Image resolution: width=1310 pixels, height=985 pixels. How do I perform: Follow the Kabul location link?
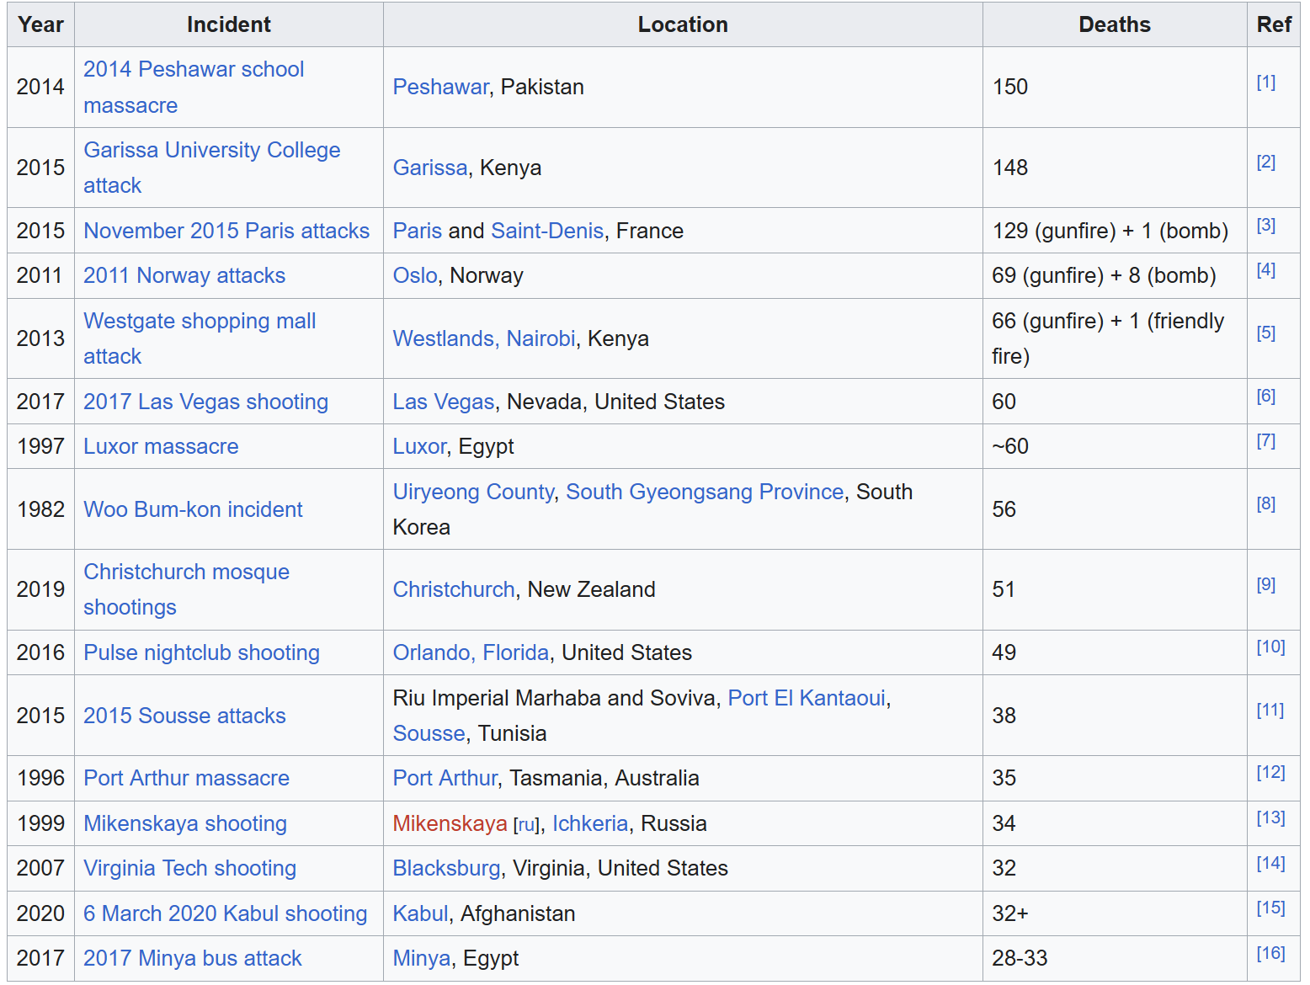421,913
